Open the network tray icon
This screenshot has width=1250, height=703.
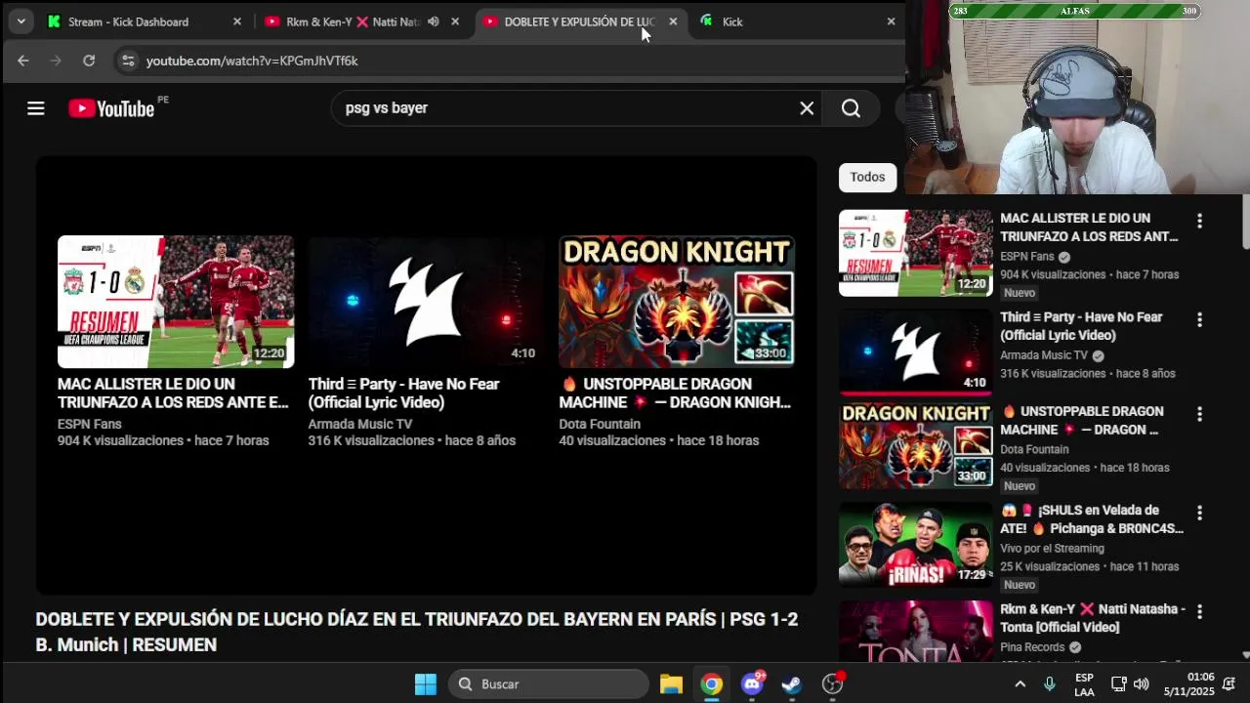tap(1119, 684)
